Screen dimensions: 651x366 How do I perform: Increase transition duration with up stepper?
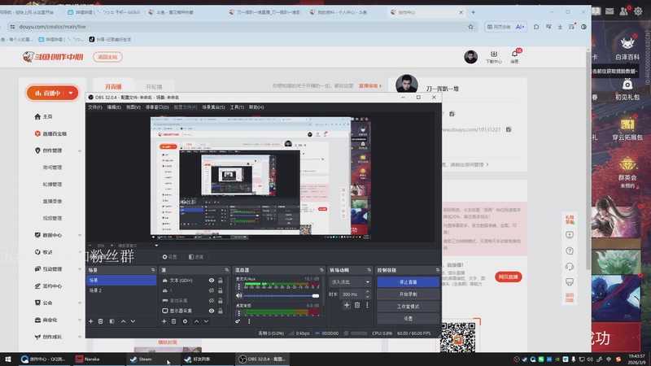click(368, 292)
